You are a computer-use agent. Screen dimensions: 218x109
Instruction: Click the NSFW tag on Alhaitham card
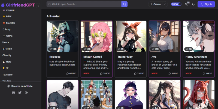pyautogui.click(x=189, y=73)
